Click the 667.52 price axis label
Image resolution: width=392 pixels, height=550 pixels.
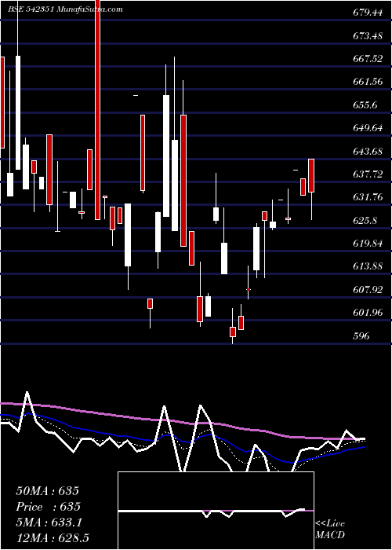368,59
